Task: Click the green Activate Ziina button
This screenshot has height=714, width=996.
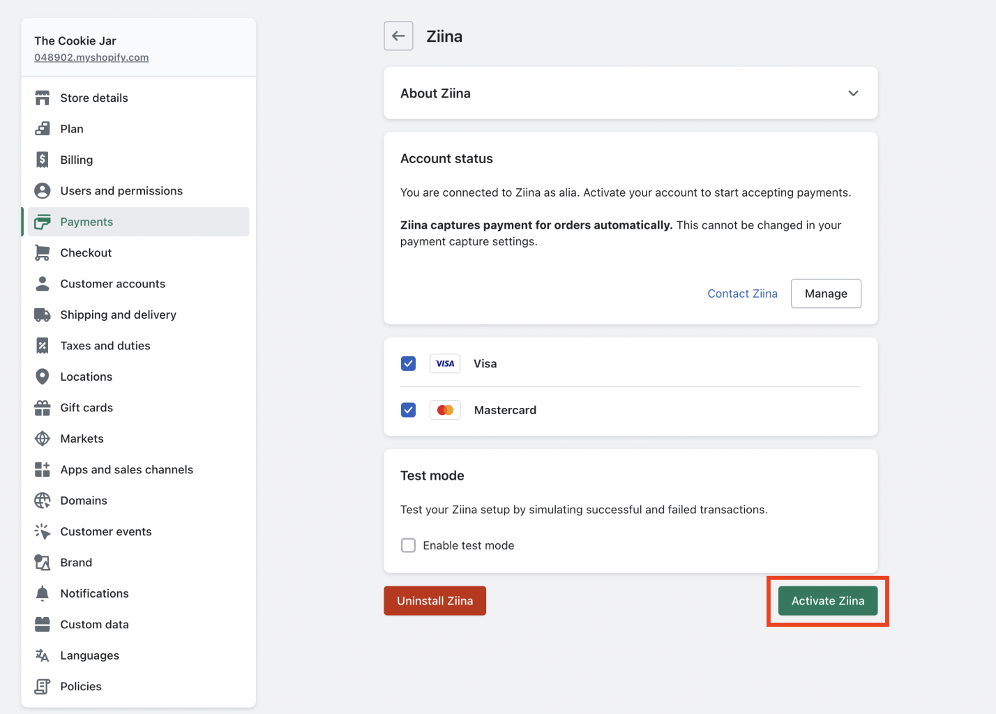Action: click(828, 601)
